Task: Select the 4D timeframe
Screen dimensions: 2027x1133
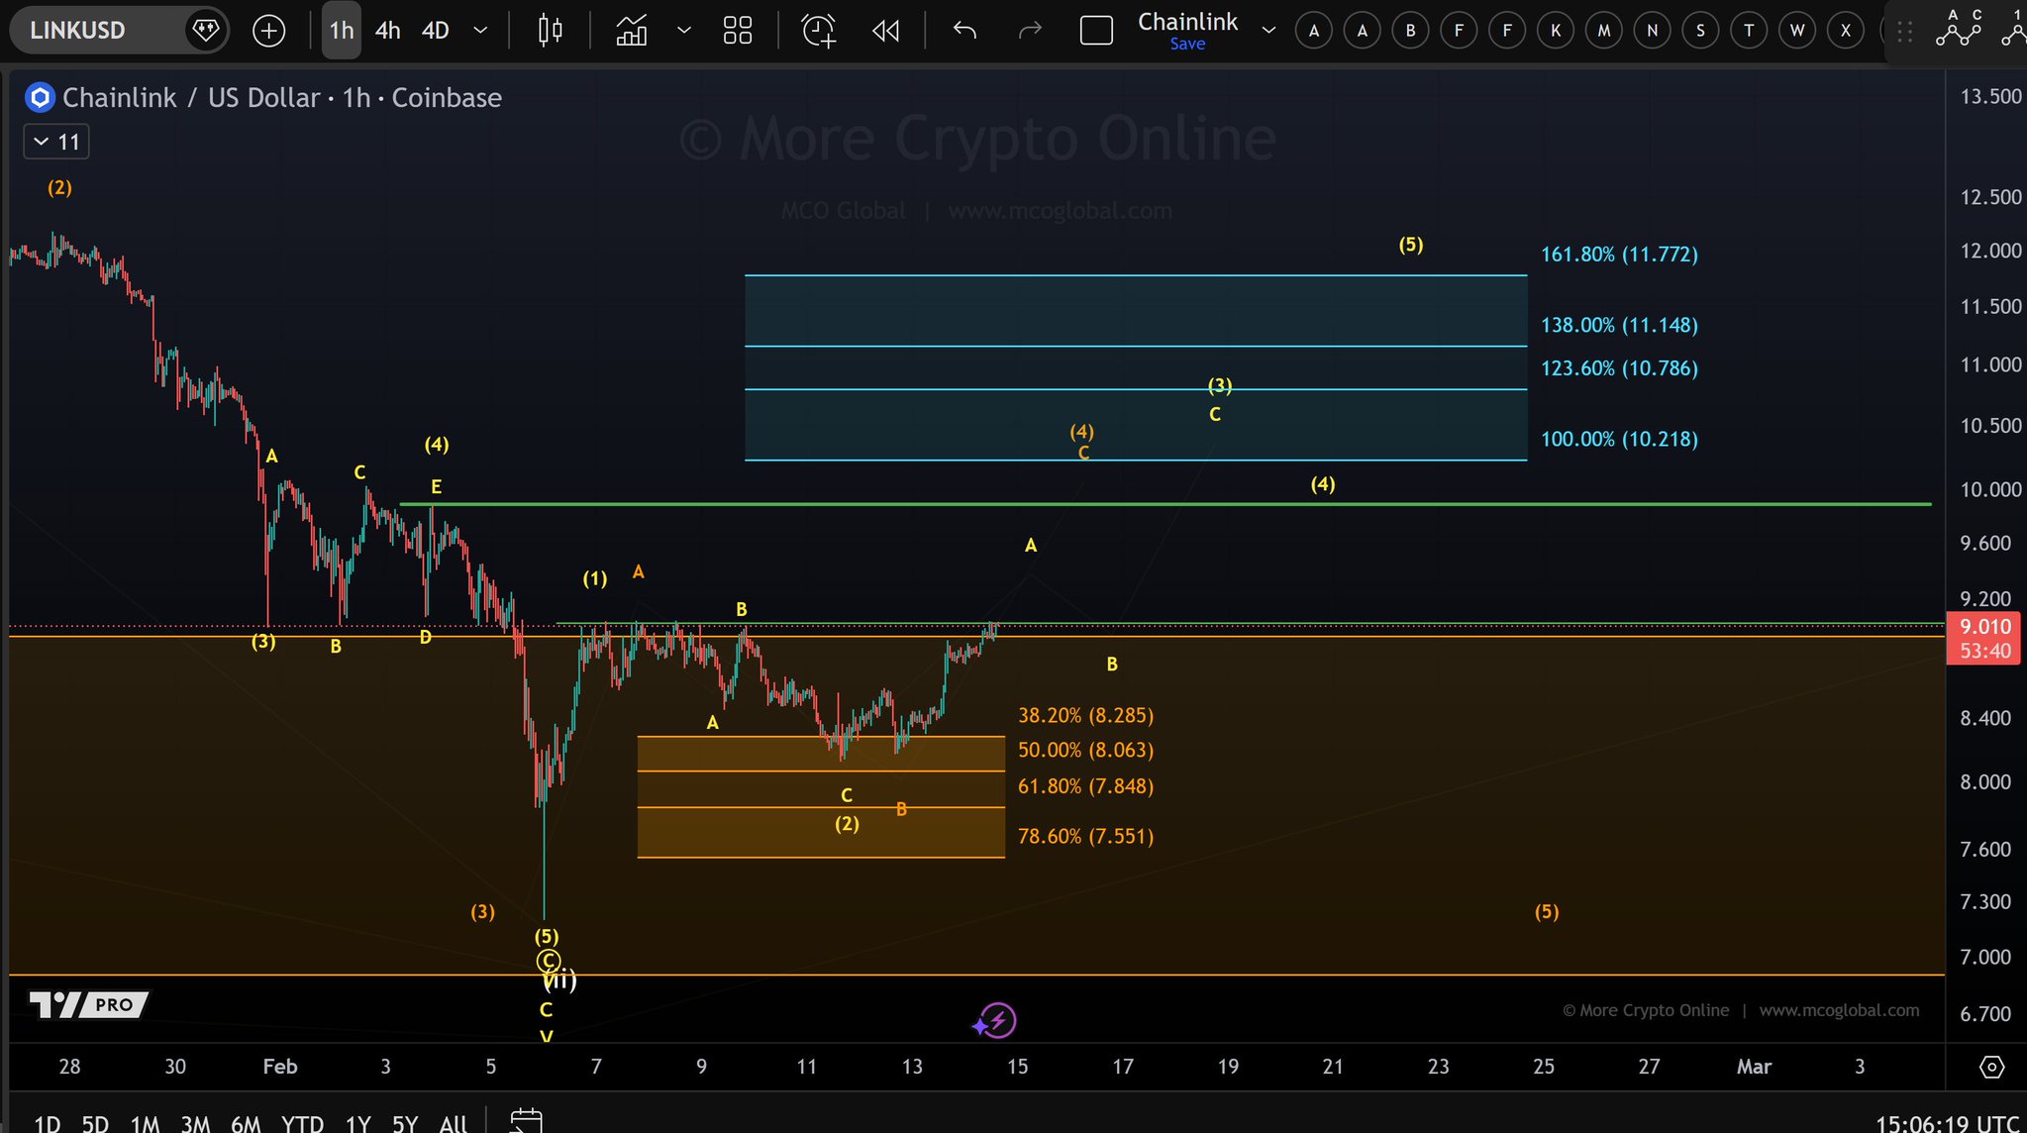Action: pyautogui.click(x=436, y=31)
